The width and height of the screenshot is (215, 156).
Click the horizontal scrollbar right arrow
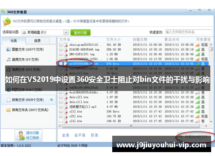(x=206, y=126)
